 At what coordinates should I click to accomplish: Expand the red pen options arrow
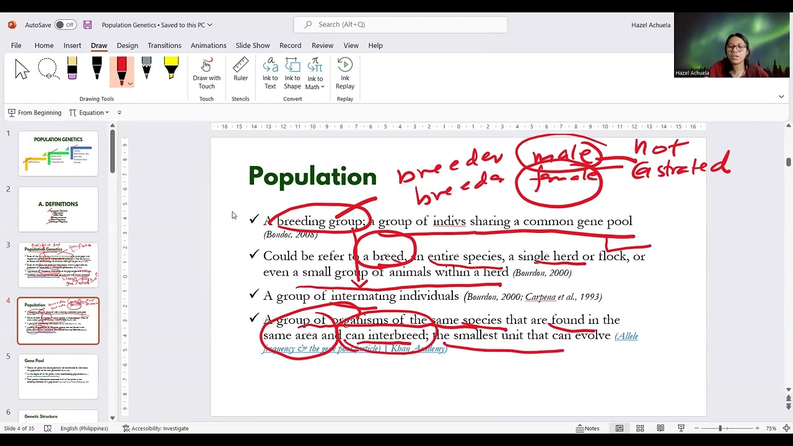coord(129,83)
